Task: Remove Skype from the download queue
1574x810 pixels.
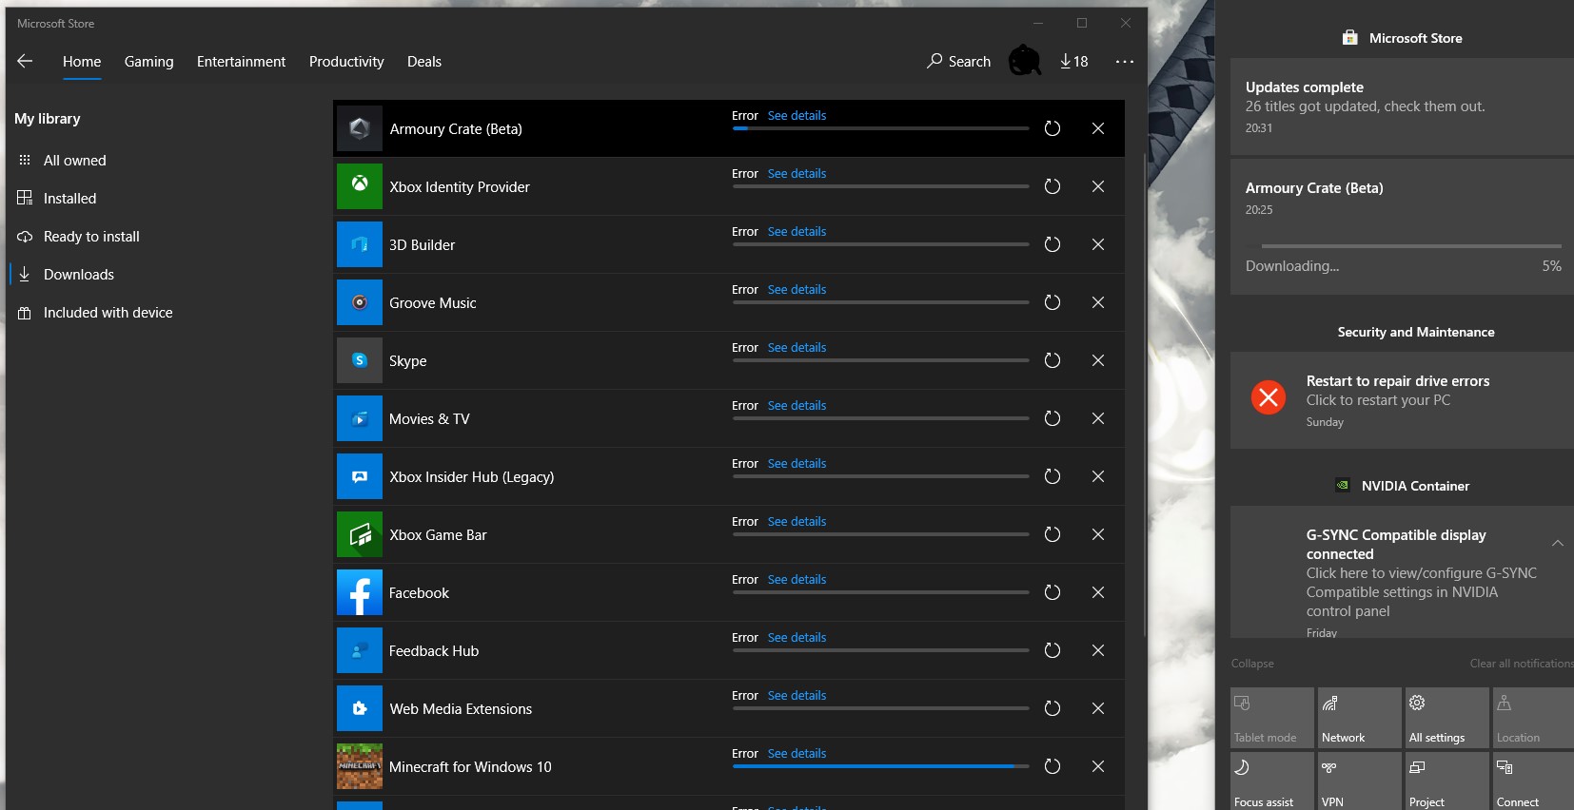Action: click(x=1097, y=360)
